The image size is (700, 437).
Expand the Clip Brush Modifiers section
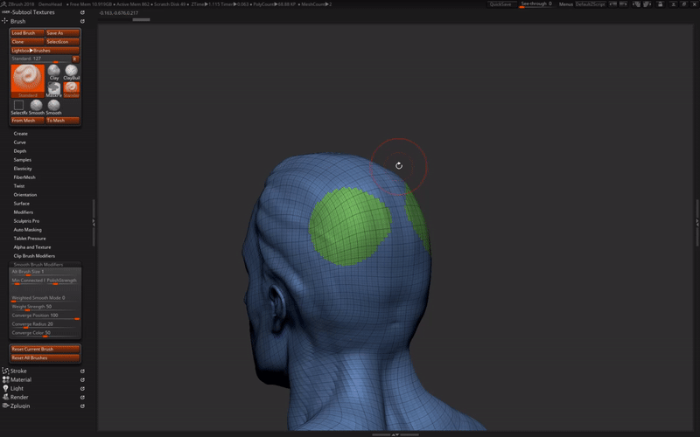[34, 256]
